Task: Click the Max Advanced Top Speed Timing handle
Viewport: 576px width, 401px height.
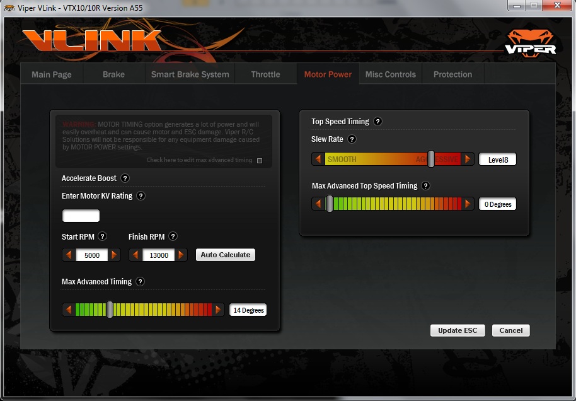Action: (330, 204)
